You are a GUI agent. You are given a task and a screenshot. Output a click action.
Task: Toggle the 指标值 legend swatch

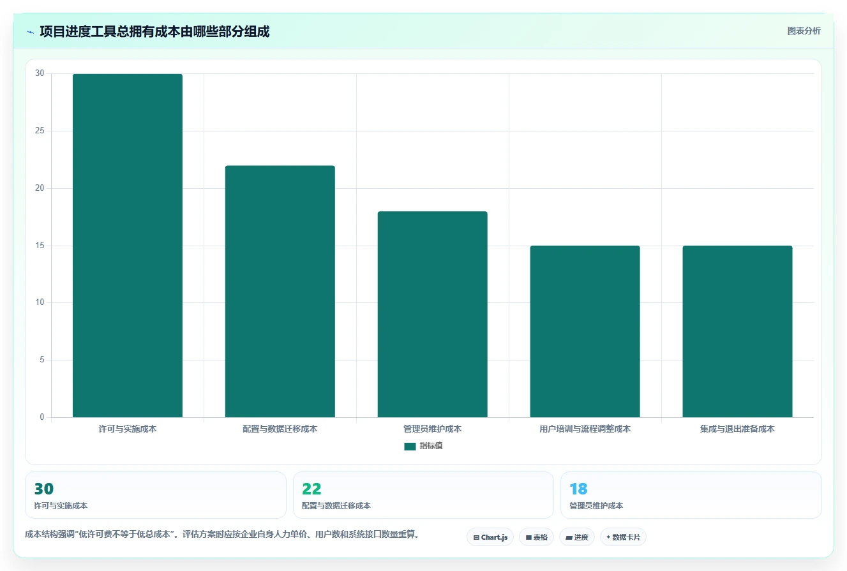(x=410, y=447)
